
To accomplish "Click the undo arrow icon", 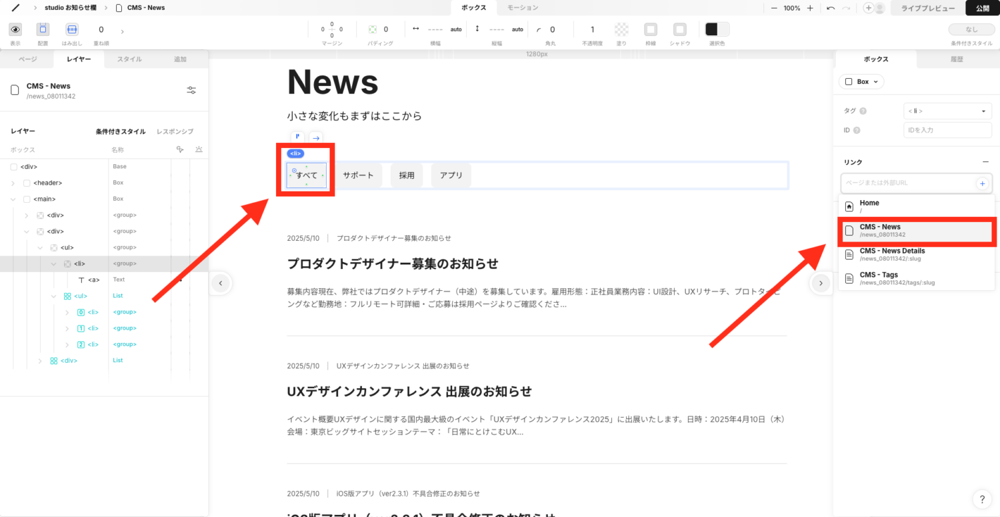I will [830, 8].
